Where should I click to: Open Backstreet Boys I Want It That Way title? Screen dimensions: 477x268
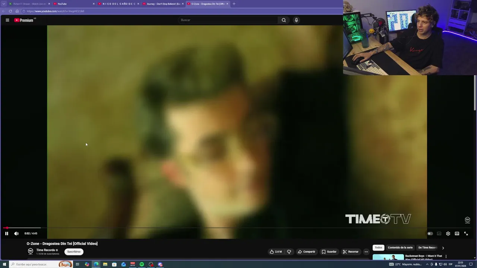click(423, 257)
